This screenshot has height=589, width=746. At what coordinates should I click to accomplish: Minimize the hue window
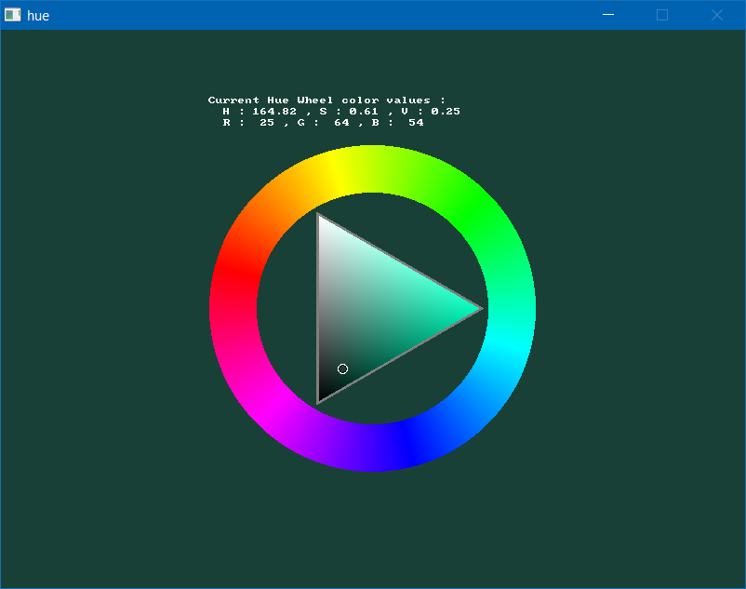coord(607,15)
